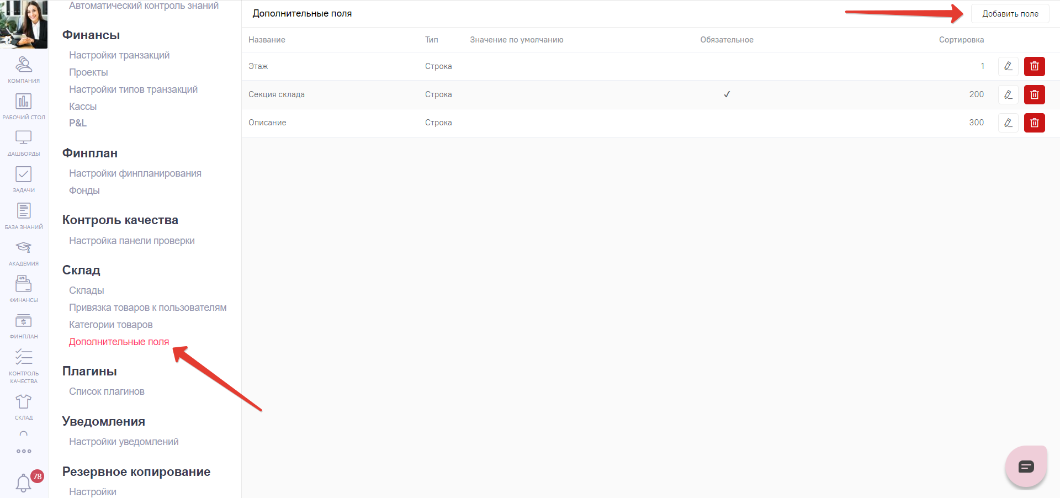Open Настройки транзакций settings link

(119, 55)
